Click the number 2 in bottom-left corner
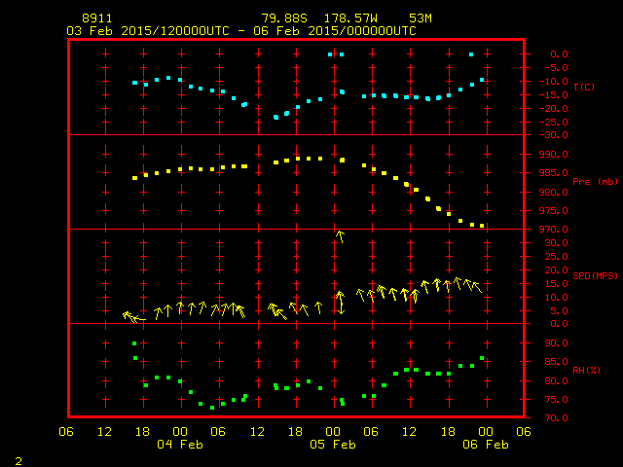 [x=18, y=458]
